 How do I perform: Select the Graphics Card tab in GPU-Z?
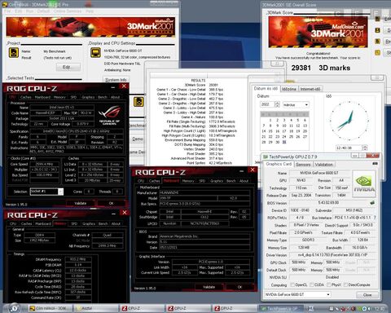(279, 164)
